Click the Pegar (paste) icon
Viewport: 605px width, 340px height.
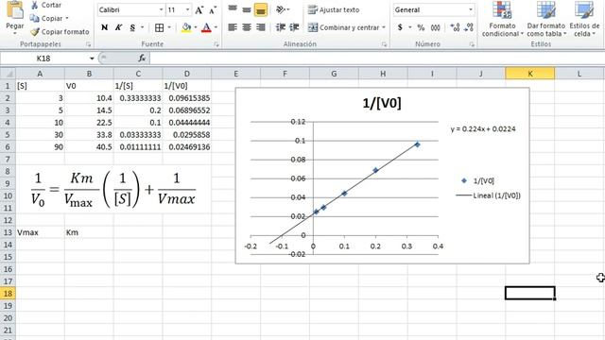(15, 10)
